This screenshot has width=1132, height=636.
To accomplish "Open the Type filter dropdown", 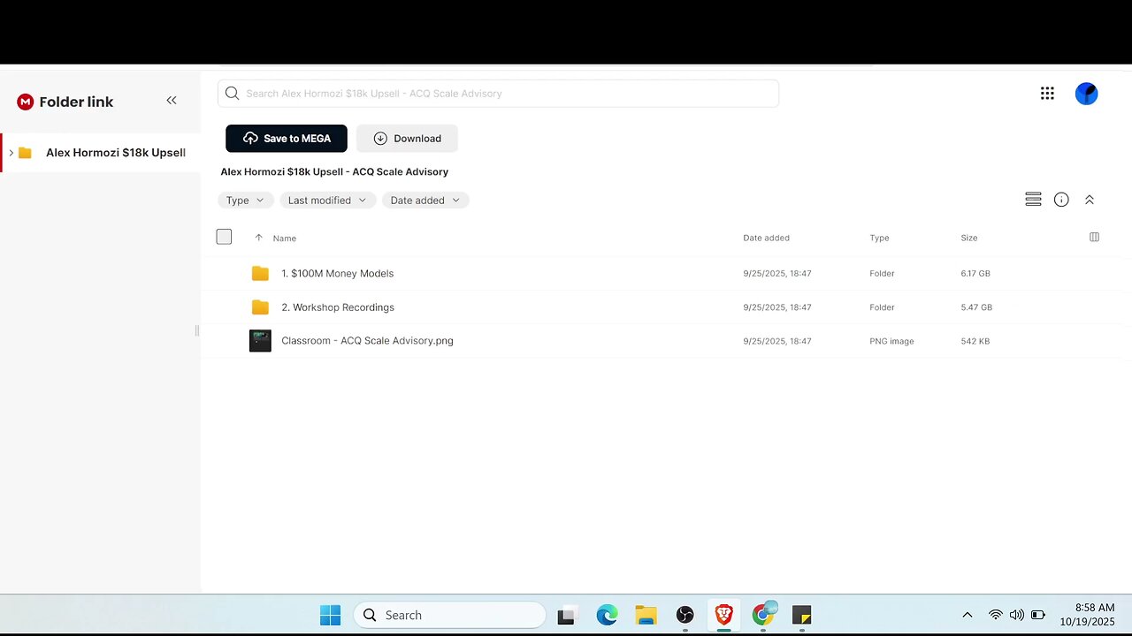I will 246,201.
